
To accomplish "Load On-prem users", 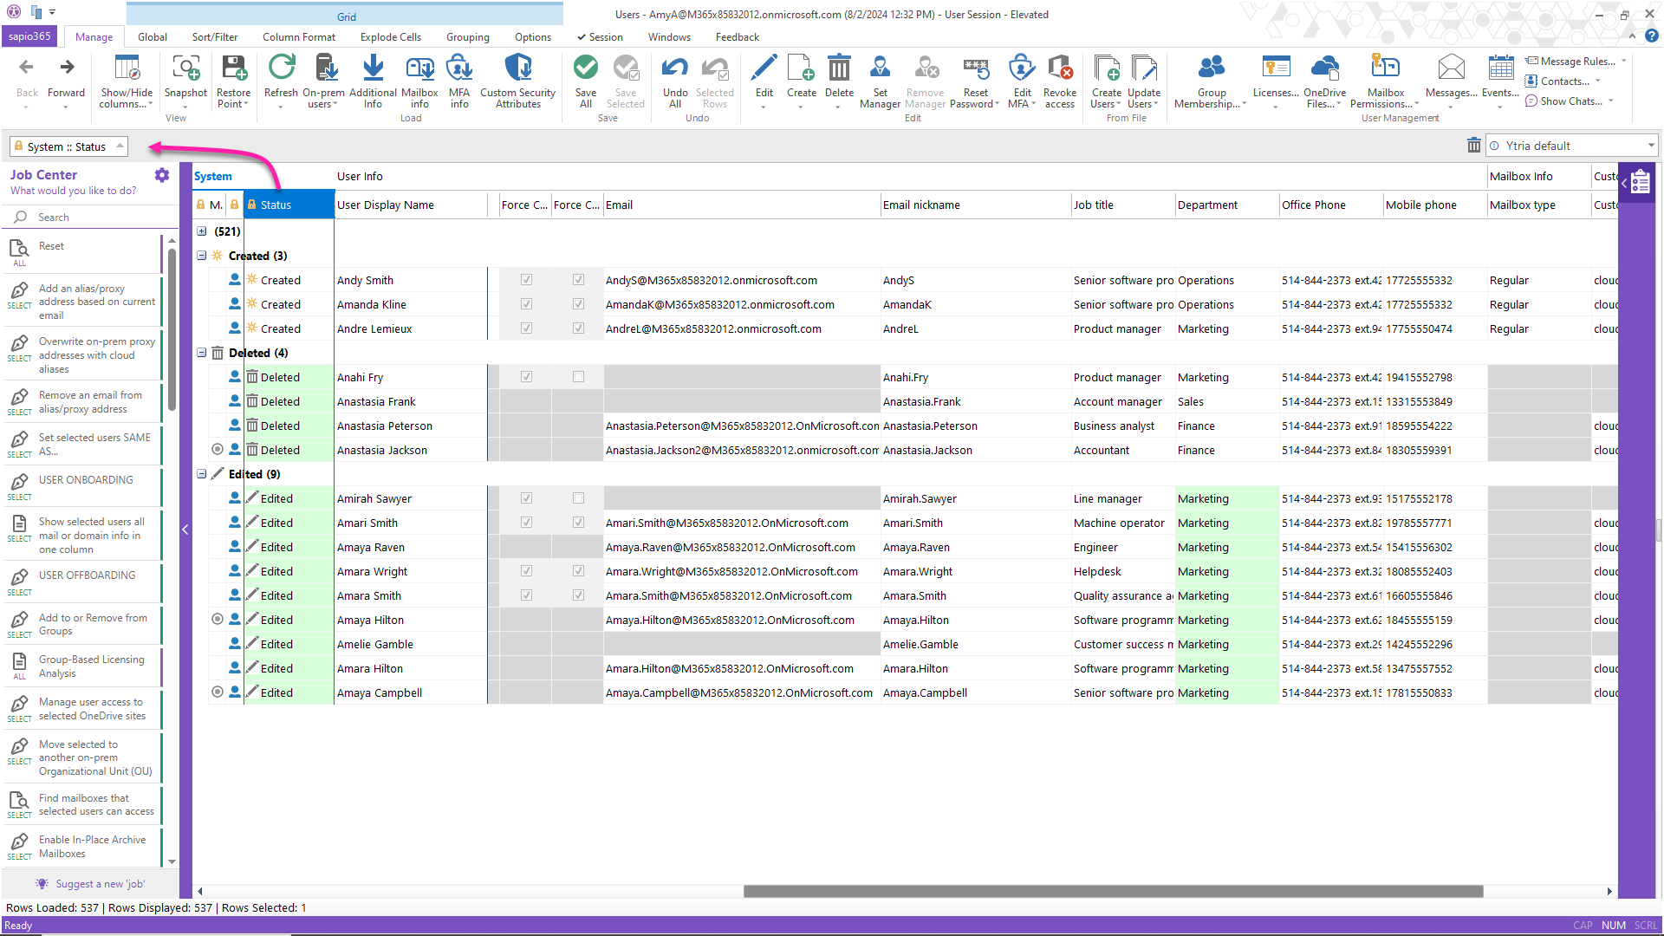I will click(x=323, y=81).
